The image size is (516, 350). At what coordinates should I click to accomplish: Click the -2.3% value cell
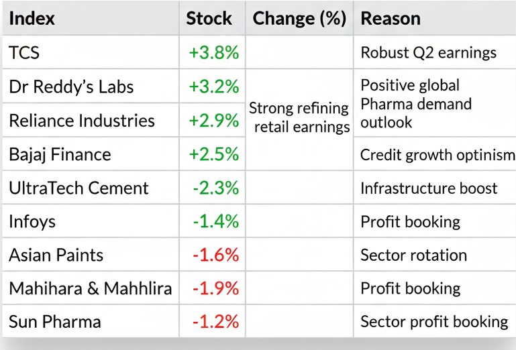pyautogui.click(x=215, y=188)
